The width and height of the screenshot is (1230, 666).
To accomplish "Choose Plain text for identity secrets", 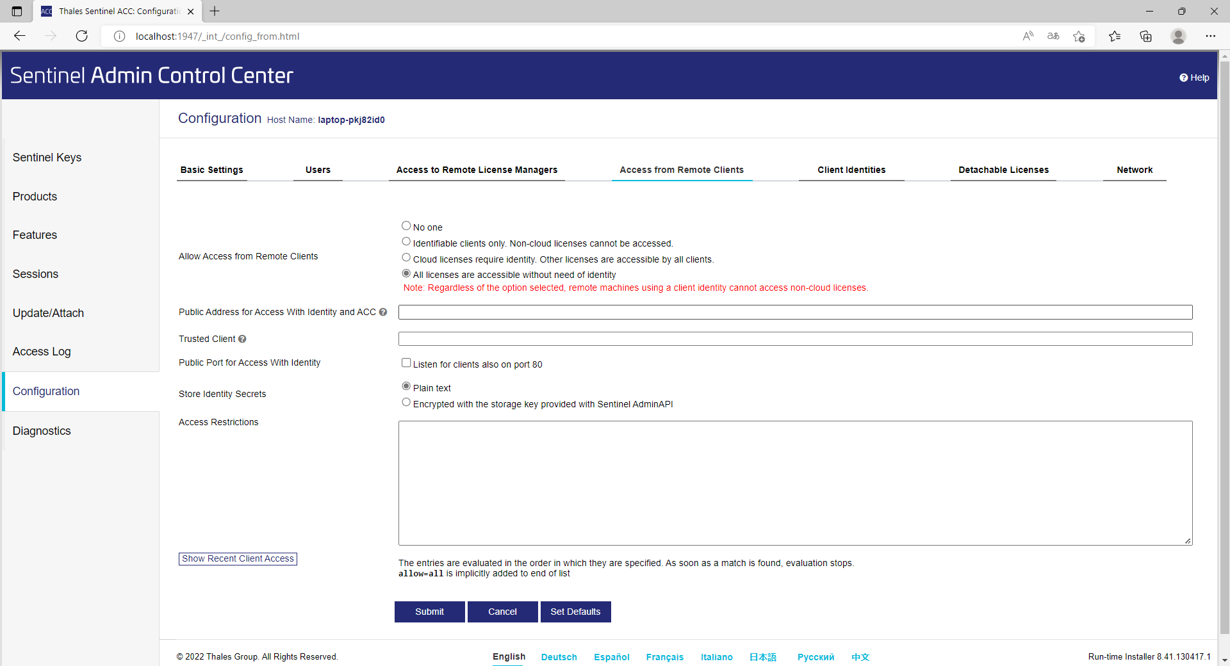I will click(x=406, y=386).
